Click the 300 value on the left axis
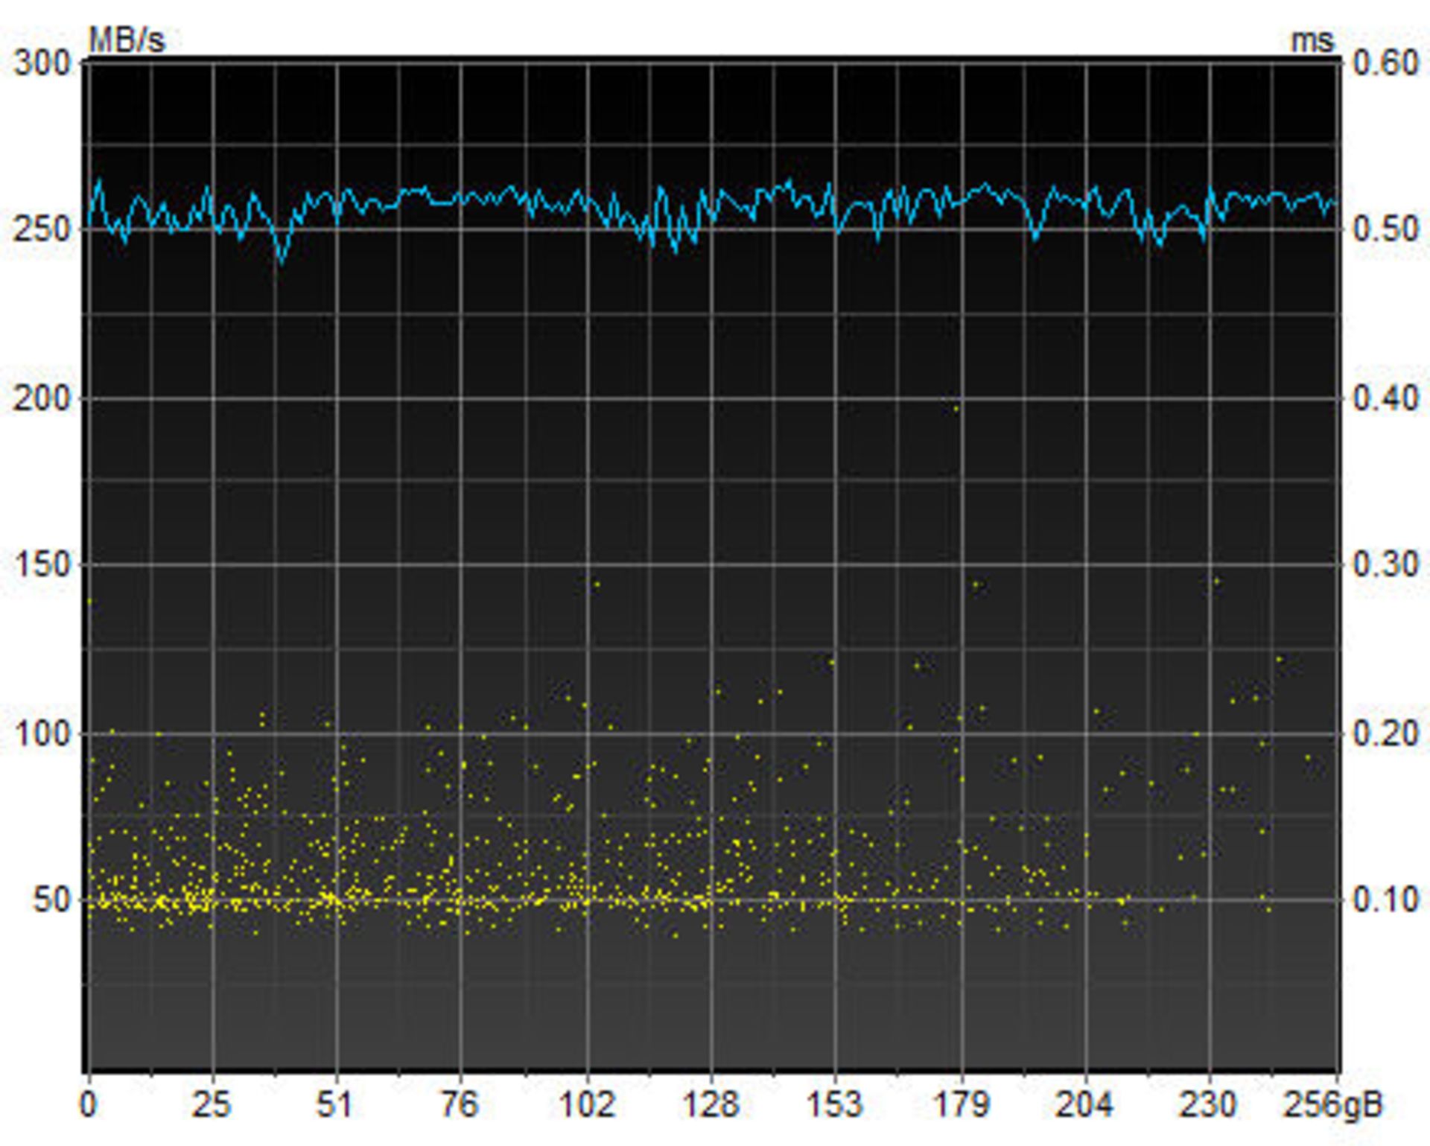Screen dimensions: 1430x1146 click(x=42, y=63)
